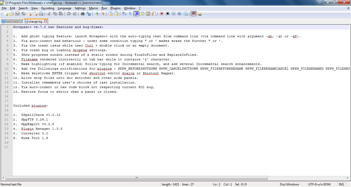Screen dimensions: 351x187
Task: Click the 'DSpellCheck v1.2.12' text line
Action: [41, 115]
